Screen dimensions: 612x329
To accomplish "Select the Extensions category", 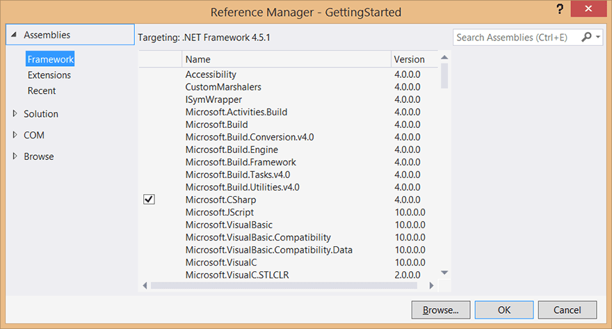I will coord(49,75).
